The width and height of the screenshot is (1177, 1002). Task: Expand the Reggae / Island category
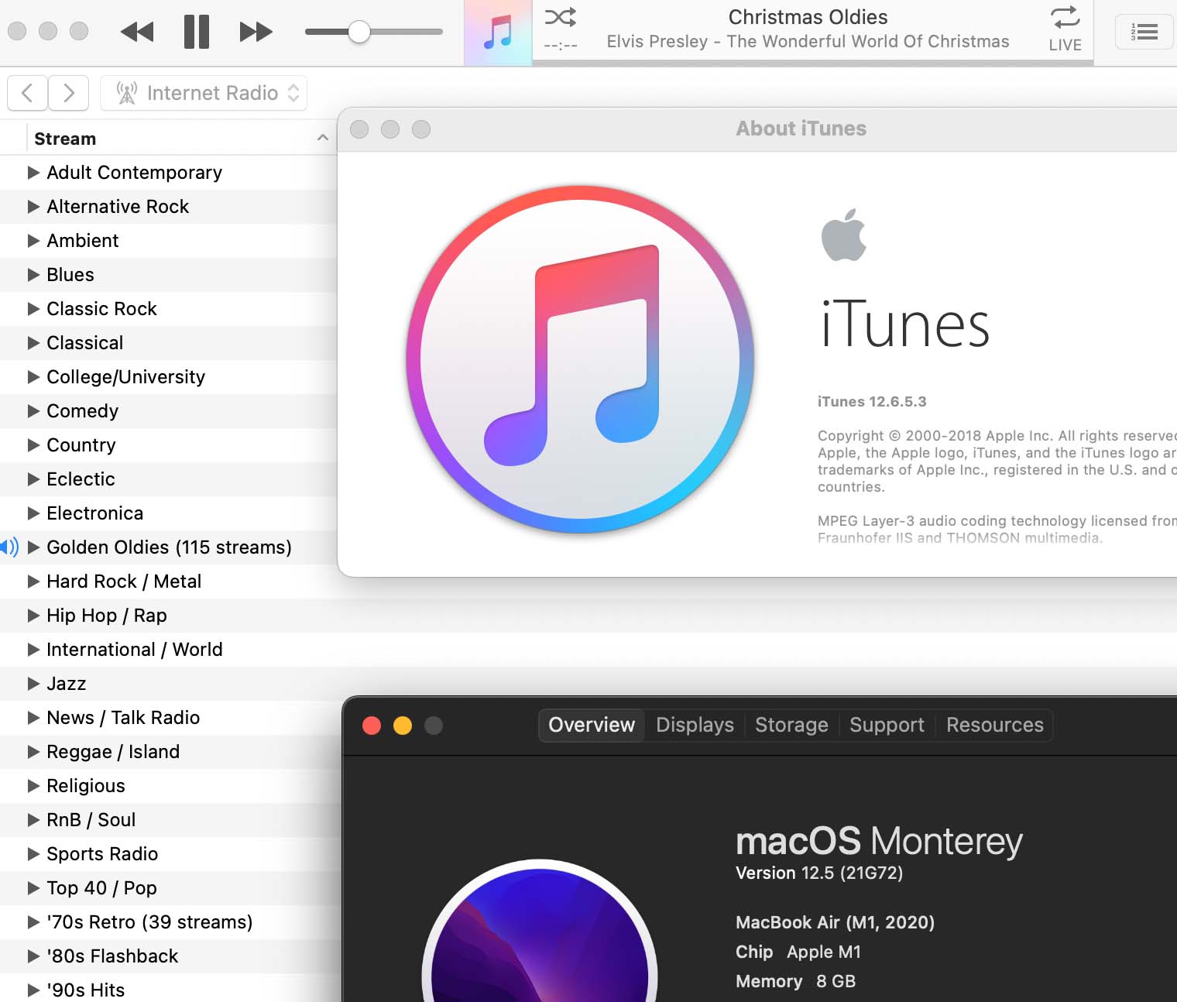click(x=33, y=752)
